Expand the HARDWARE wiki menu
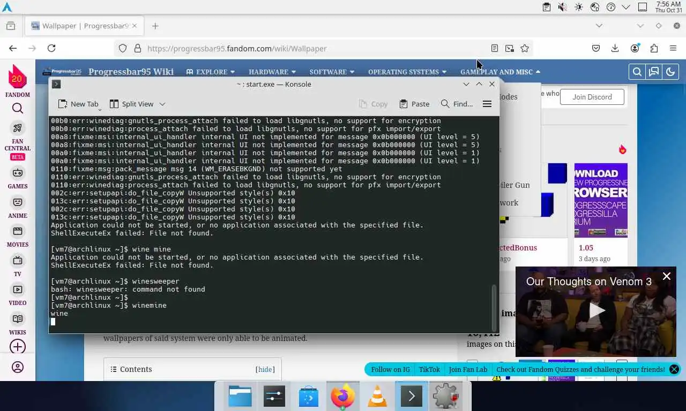686x411 pixels. [272, 72]
